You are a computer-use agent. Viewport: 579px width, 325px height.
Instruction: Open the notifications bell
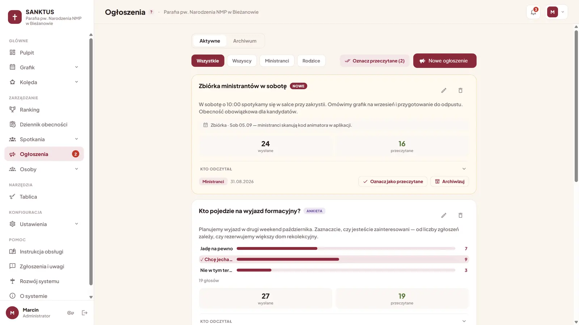click(533, 12)
